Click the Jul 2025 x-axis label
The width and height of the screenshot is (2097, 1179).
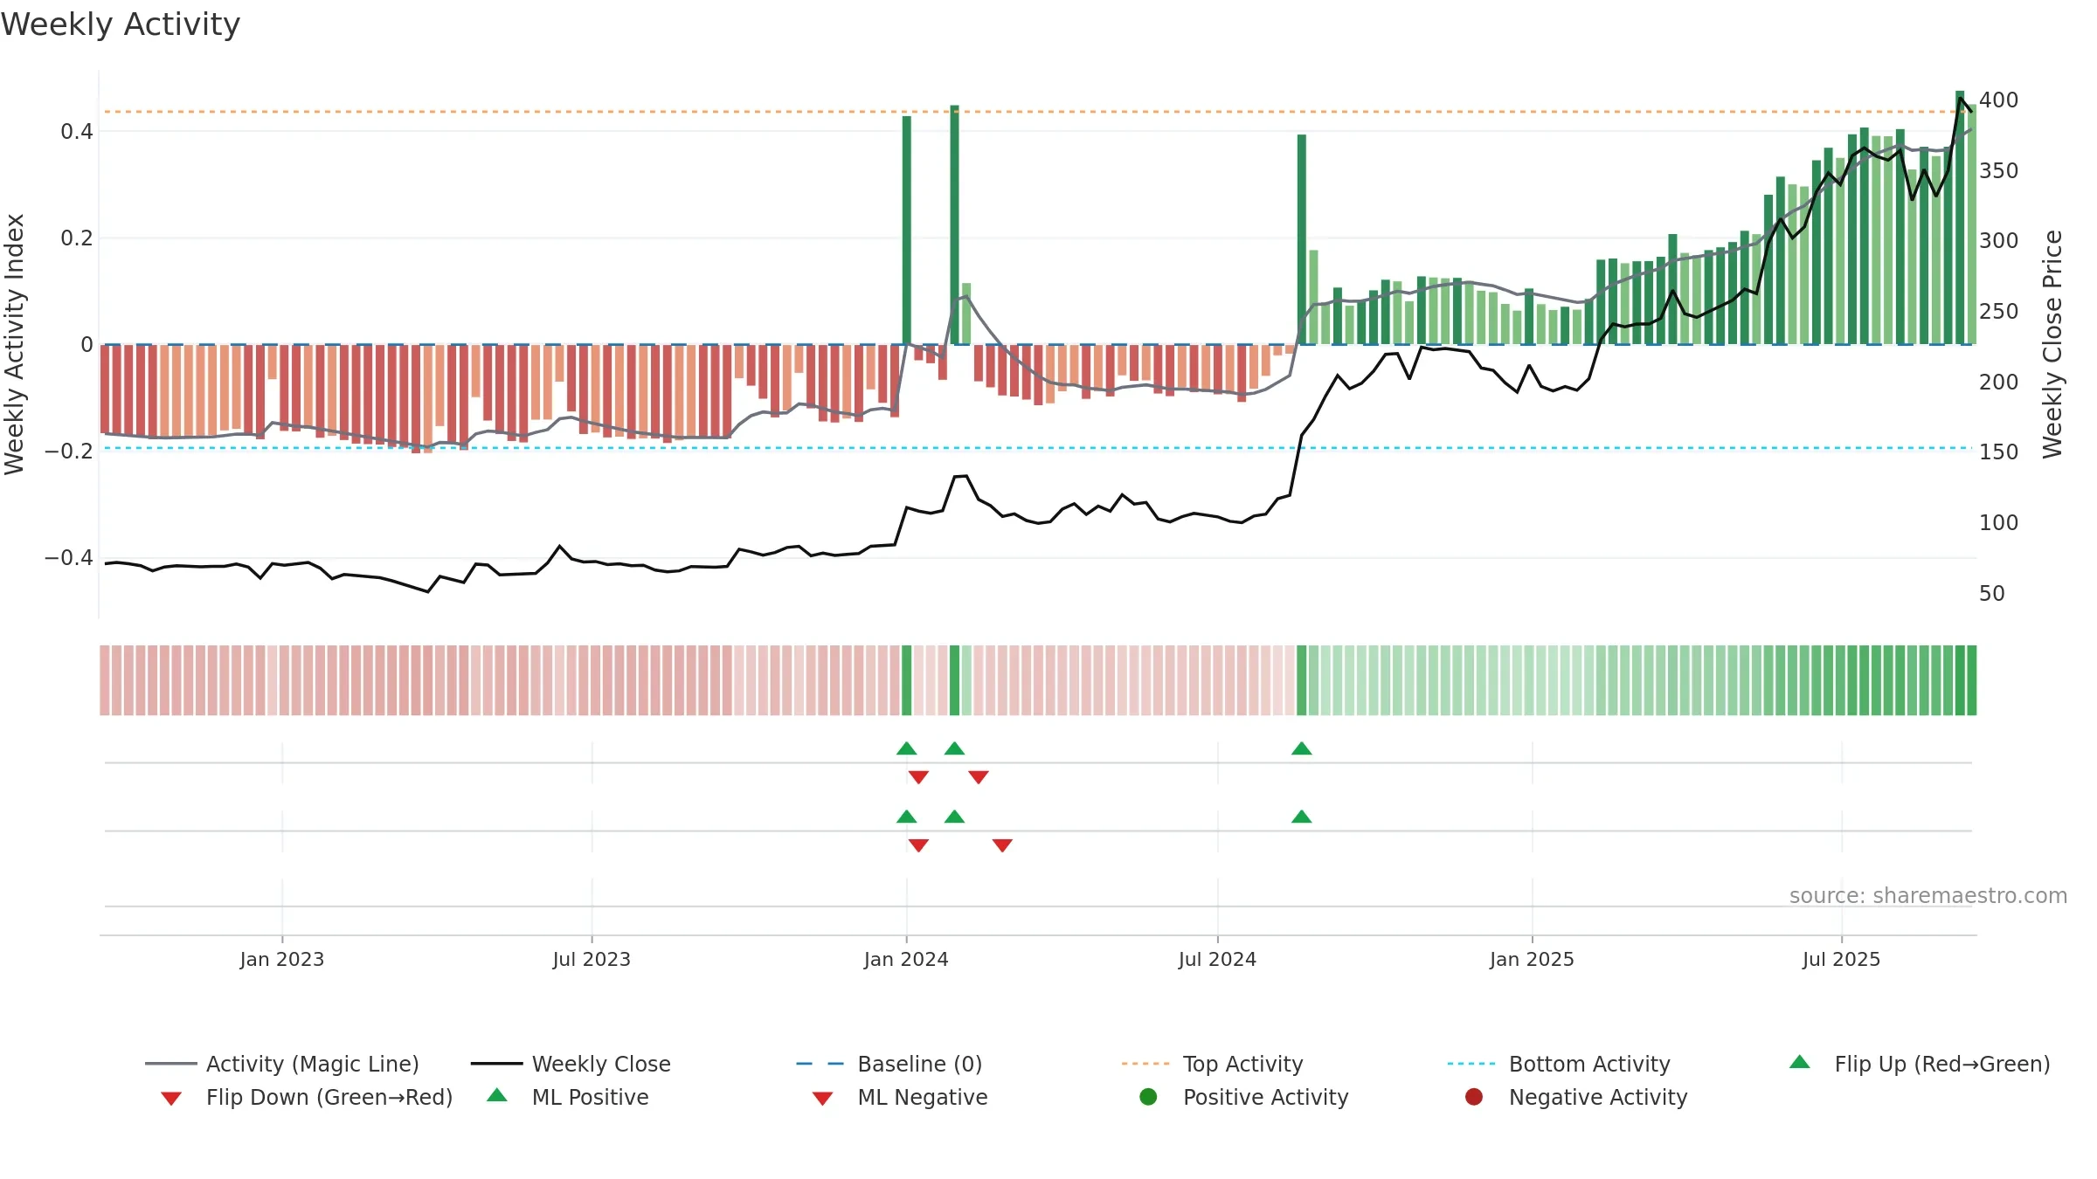(1841, 959)
